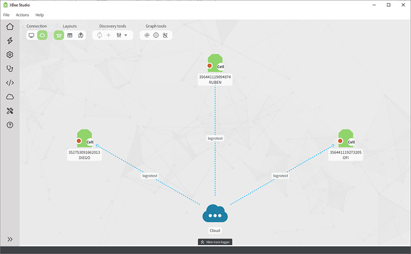The width and height of the screenshot is (411, 254).
Task: Switch connection to local computer mode
Action: pos(32,35)
